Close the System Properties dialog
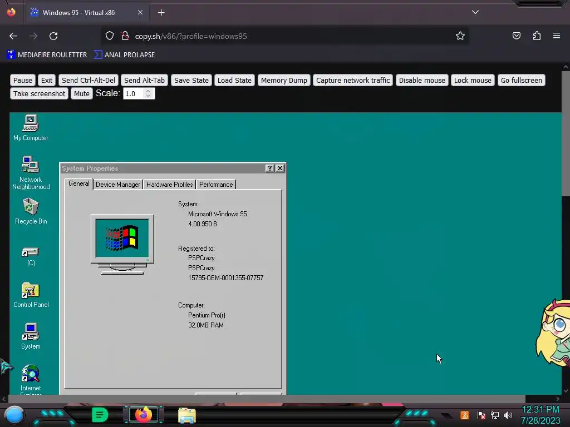This screenshot has width=570, height=427. coord(279,168)
